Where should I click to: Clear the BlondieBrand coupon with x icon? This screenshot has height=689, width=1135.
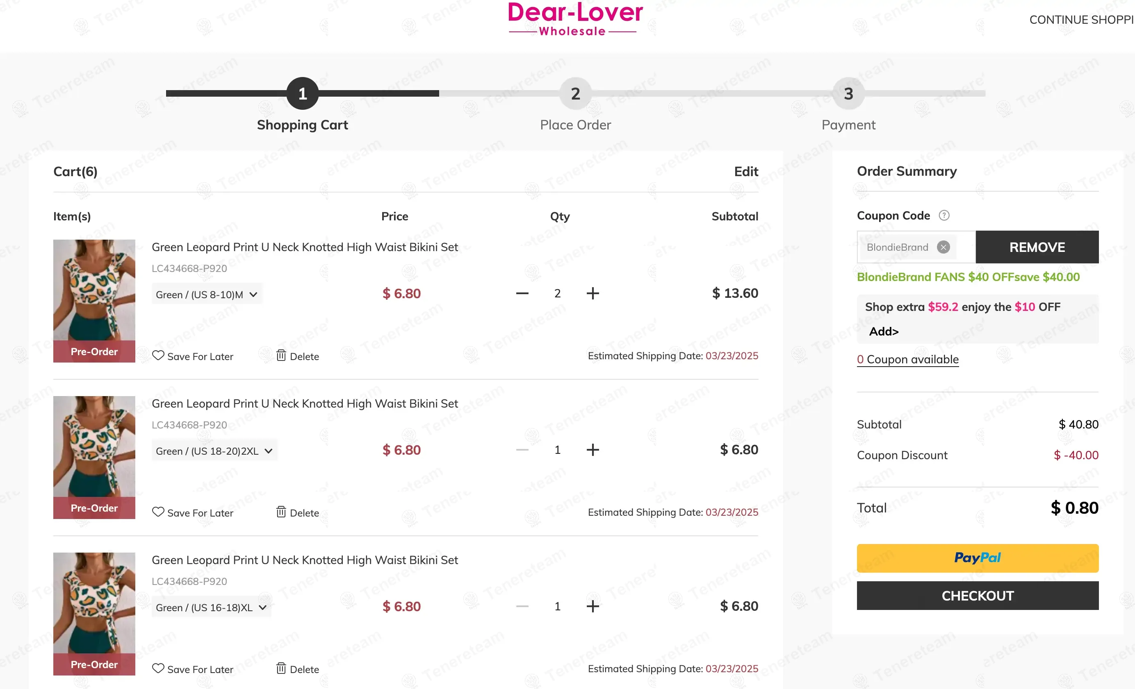click(943, 247)
